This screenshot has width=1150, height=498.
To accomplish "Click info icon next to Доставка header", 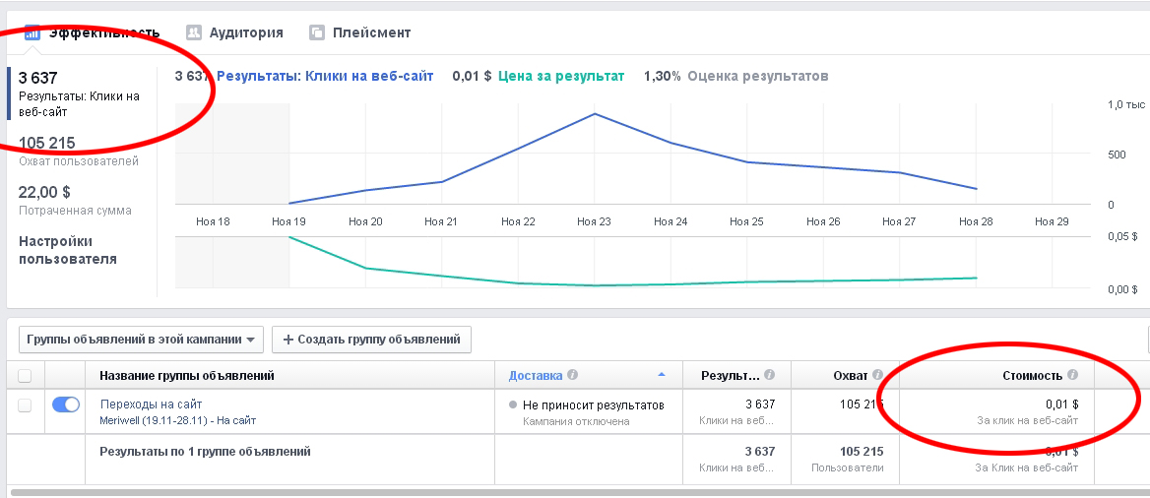I will point(572,376).
